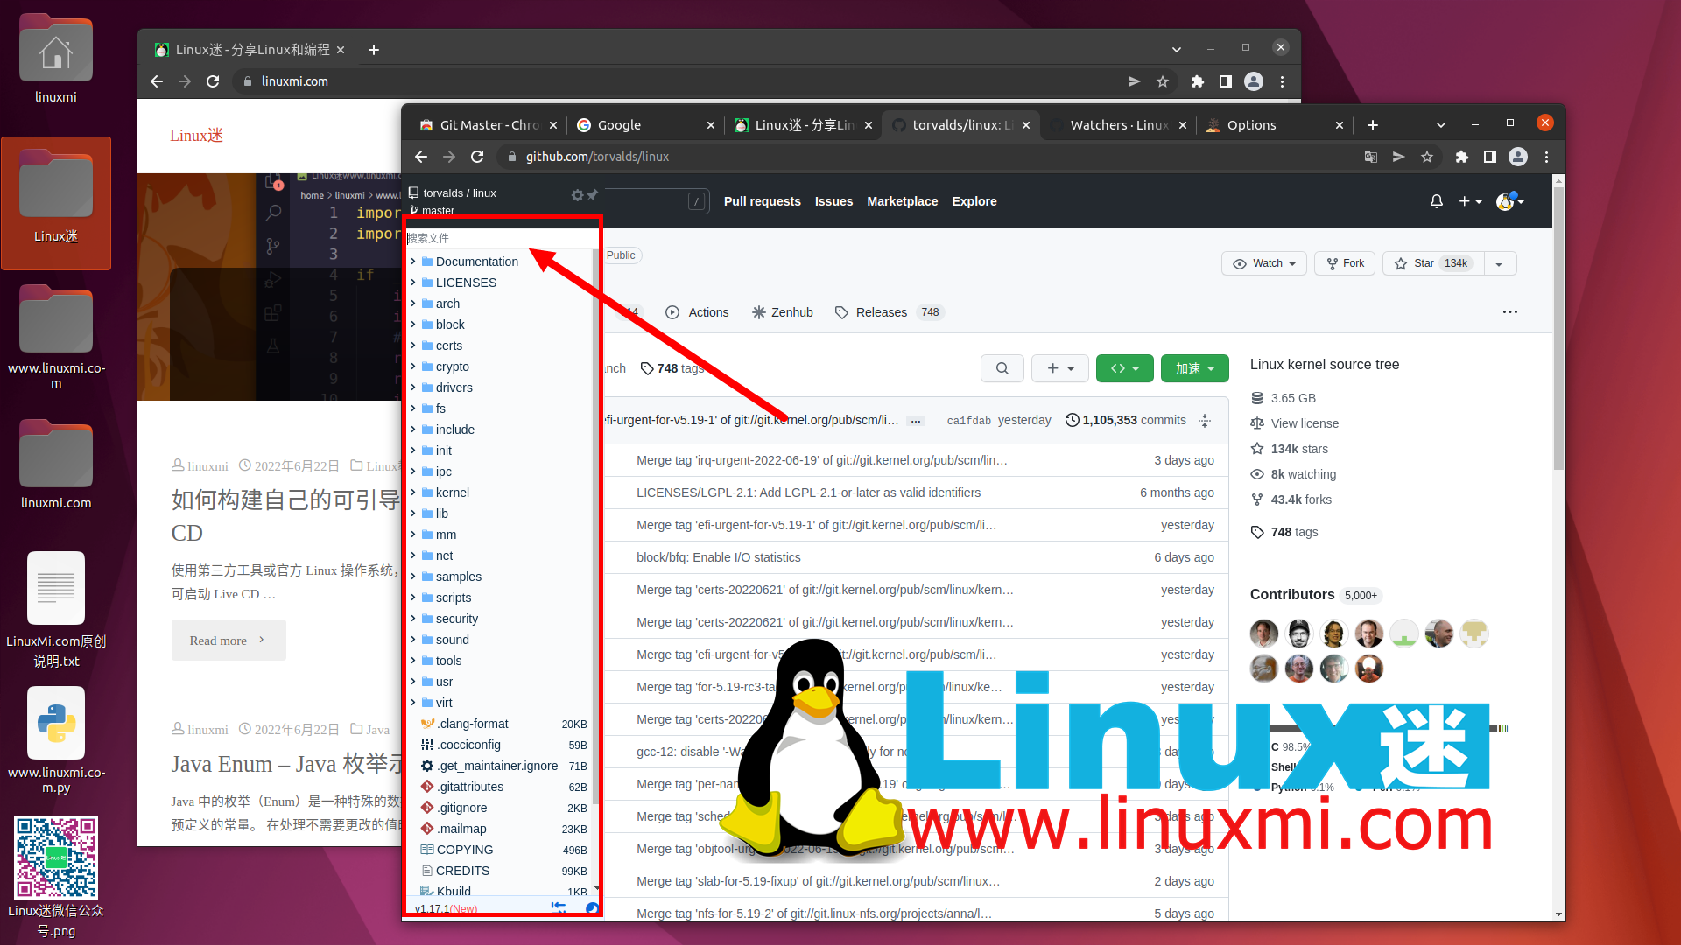Open Git Master sidebar settings gear
The height and width of the screenshot is (945, 1681).
coord(577,194)
